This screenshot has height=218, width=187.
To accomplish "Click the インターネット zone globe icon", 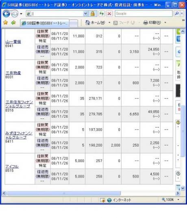I will pyautogui.click(x=109, y=200).
